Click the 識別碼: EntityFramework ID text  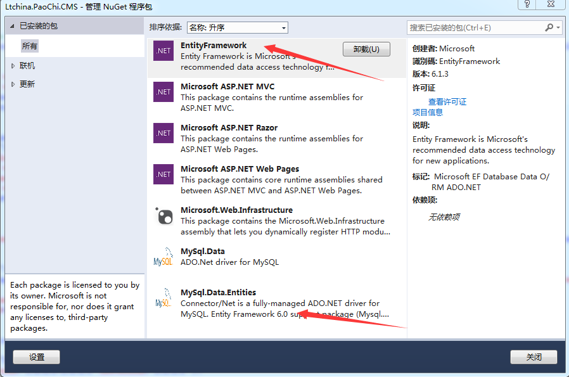point(456,61)
